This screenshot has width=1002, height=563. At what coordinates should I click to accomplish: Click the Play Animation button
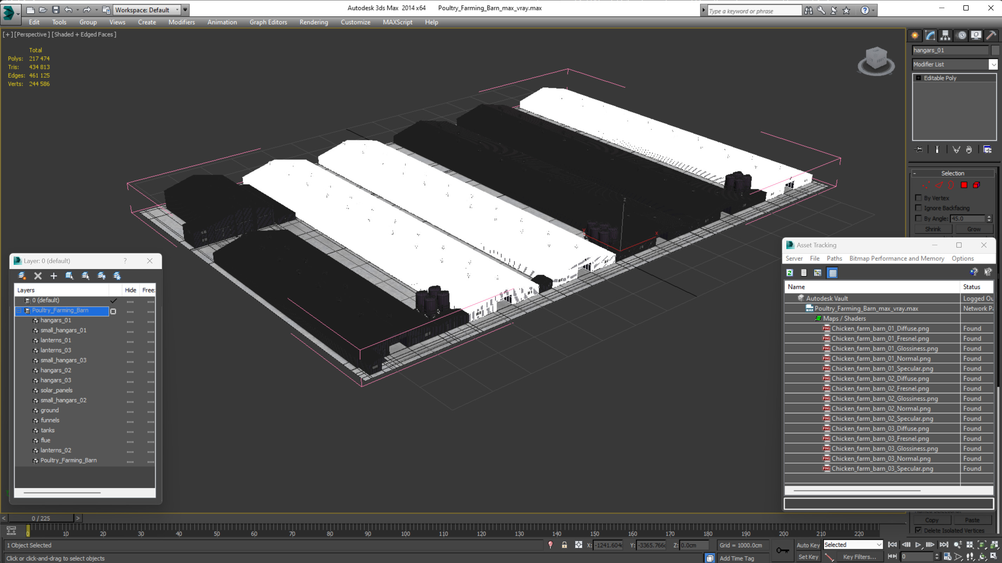pos(918,545)
